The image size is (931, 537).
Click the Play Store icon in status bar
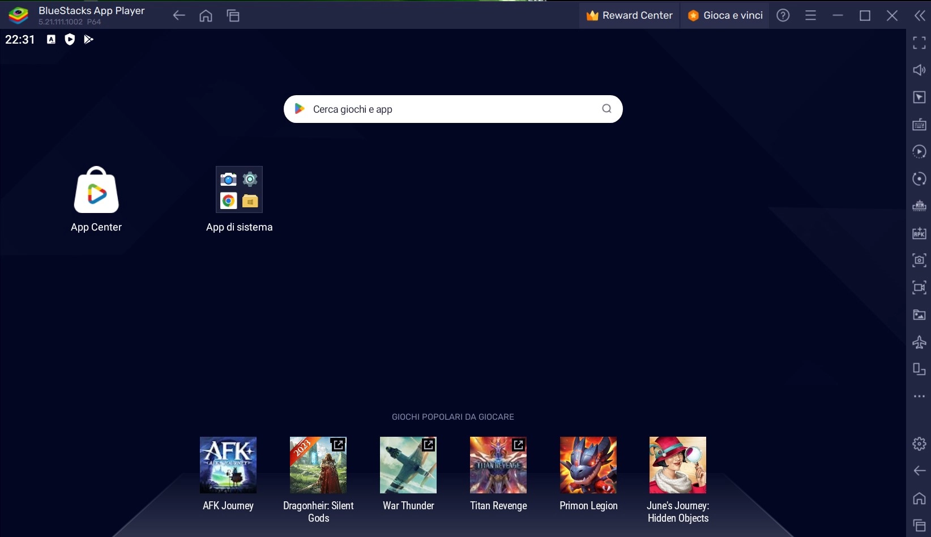click(88, 39)
